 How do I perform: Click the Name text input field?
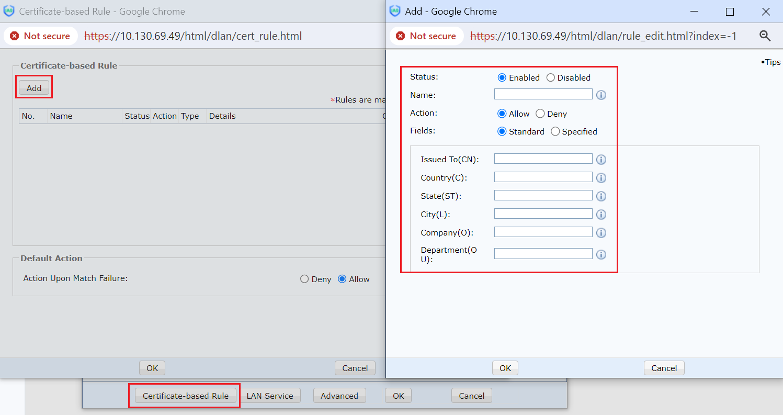coord(543,94)
